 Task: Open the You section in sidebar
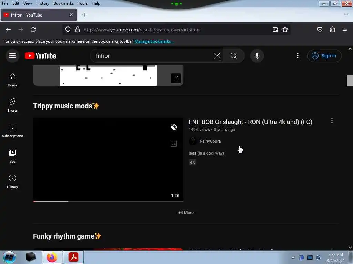tap(12, 156)
